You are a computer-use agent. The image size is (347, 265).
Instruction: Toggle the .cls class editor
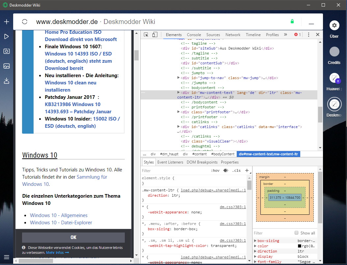coord(236,170)
